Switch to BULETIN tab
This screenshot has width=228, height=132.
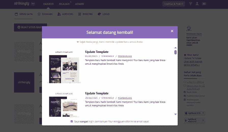click(x=85, y=14)
